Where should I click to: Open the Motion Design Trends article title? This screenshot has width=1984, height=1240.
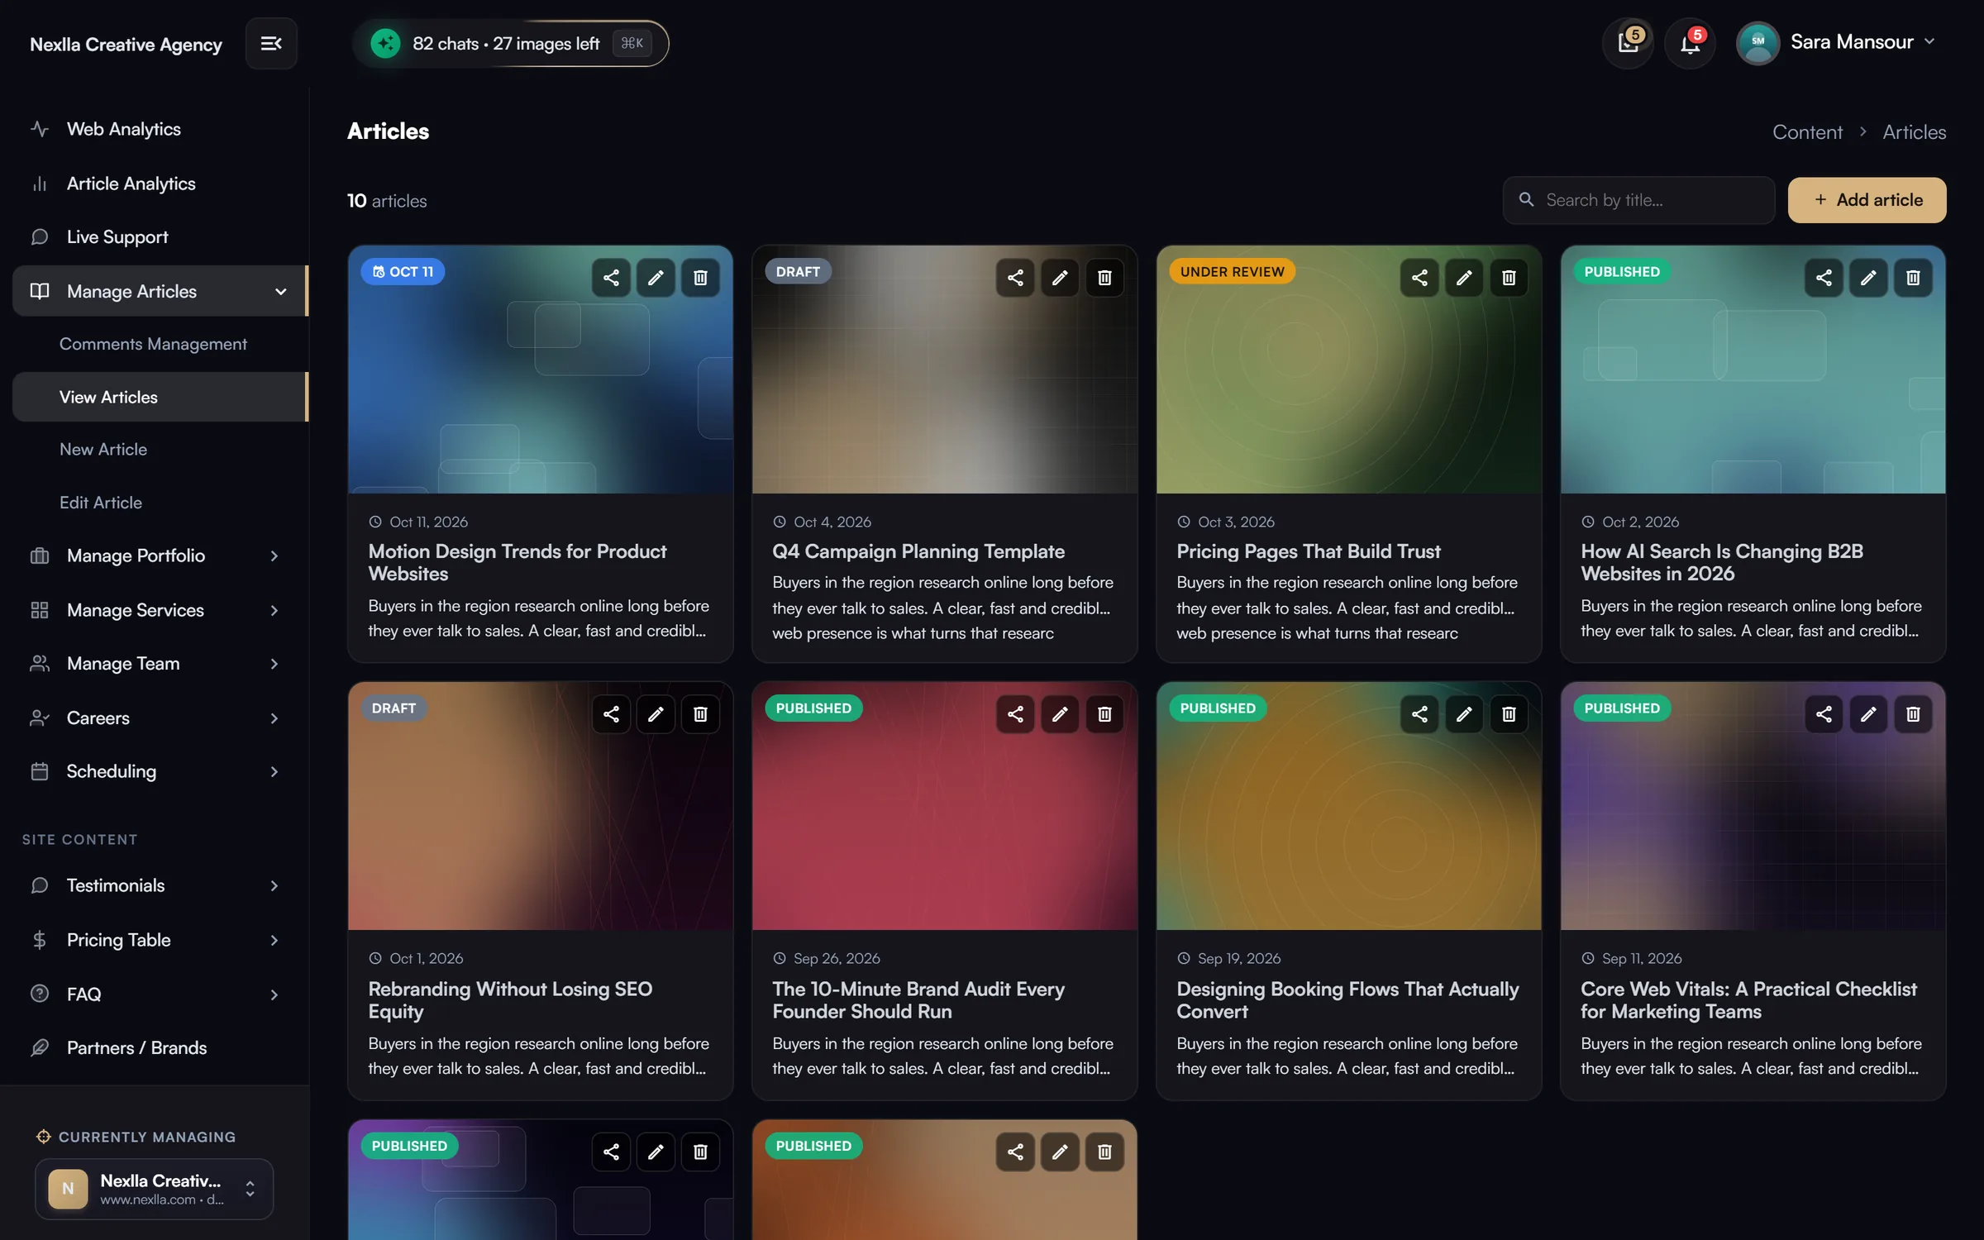coord(517,562)
